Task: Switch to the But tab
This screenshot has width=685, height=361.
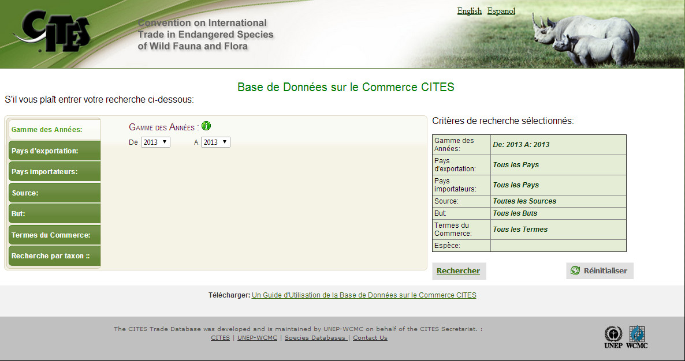Action: 55,213
